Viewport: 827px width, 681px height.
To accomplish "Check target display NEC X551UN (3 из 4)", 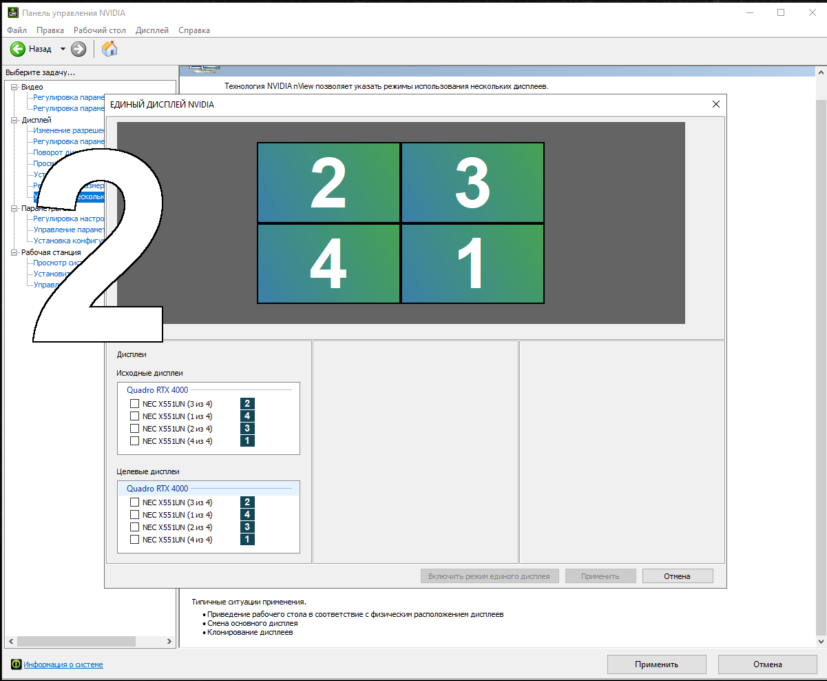I will pos(135,502).
